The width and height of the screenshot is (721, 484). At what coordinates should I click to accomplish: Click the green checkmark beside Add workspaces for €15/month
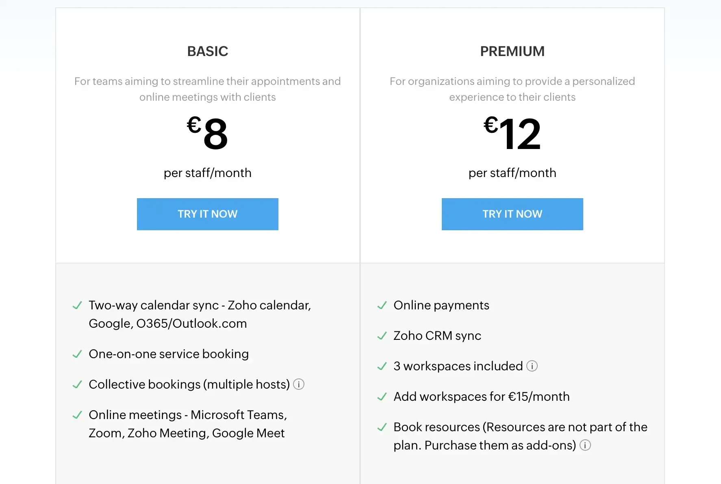tap(382, 396)
